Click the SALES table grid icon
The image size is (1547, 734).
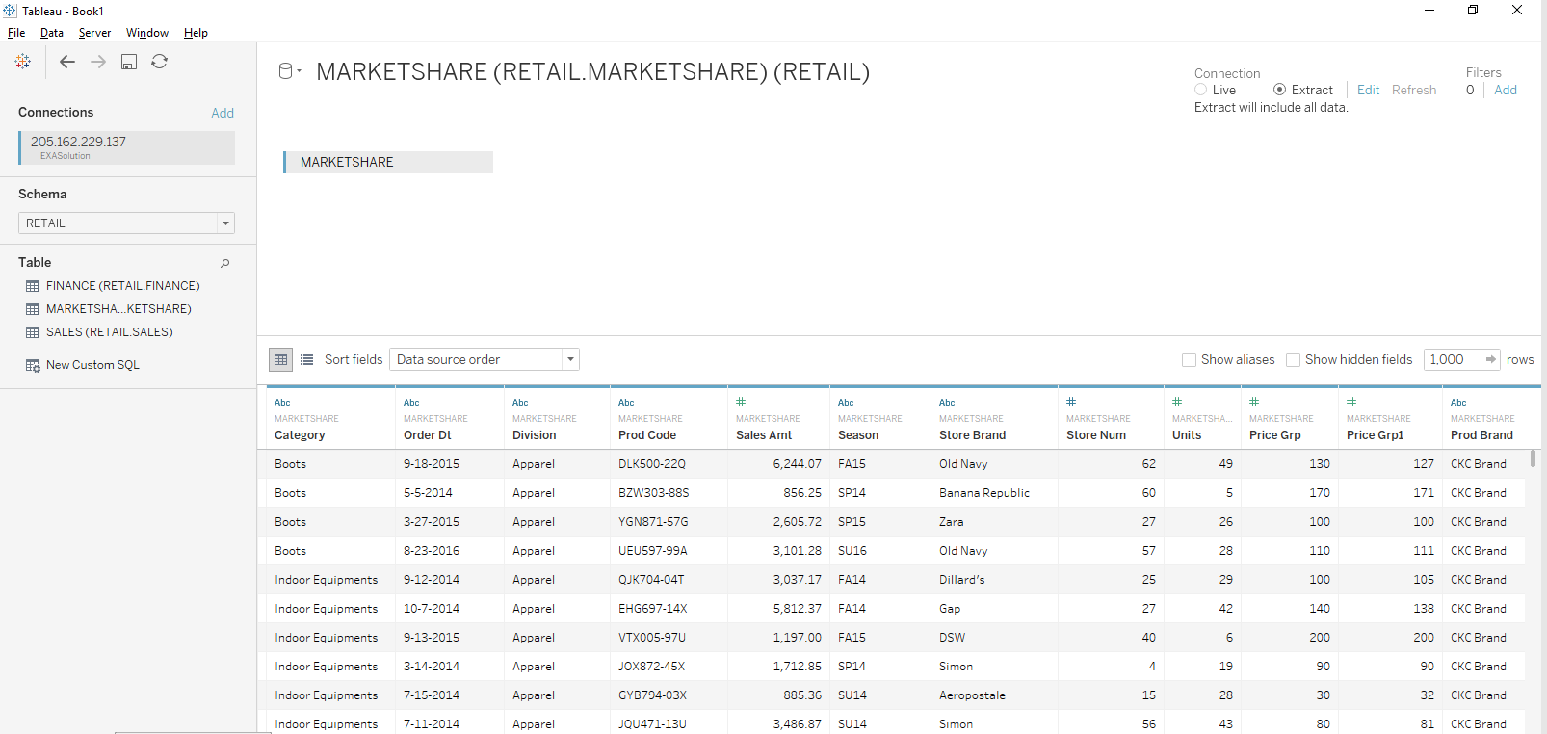[x=33, y=332]
